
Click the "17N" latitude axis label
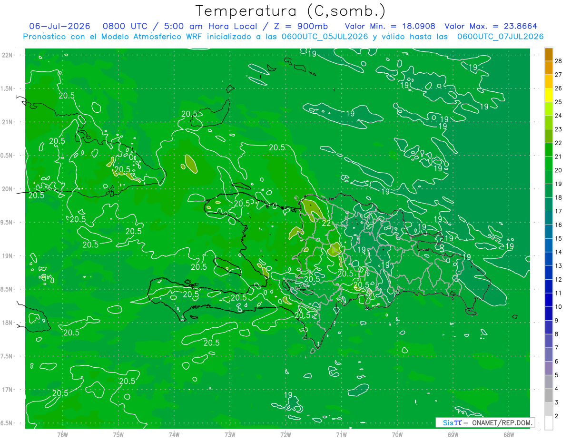pyautogui.click(x=7, y=390)
